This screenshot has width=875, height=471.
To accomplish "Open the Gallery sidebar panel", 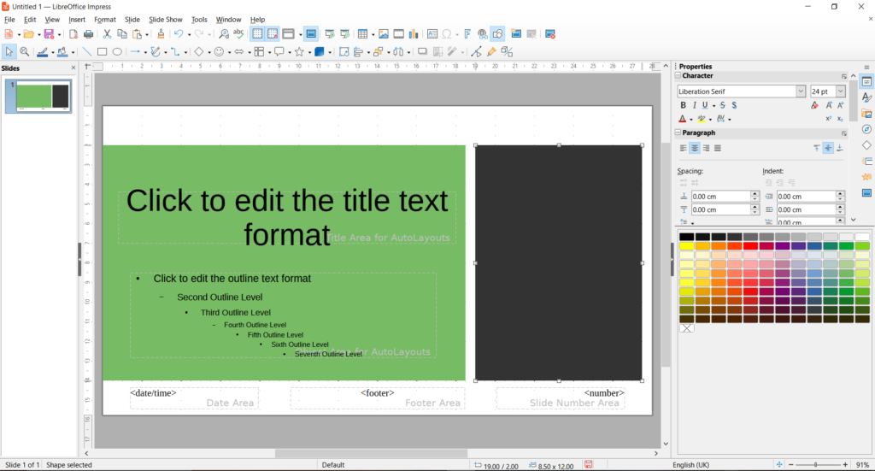I will pos(866,114).
